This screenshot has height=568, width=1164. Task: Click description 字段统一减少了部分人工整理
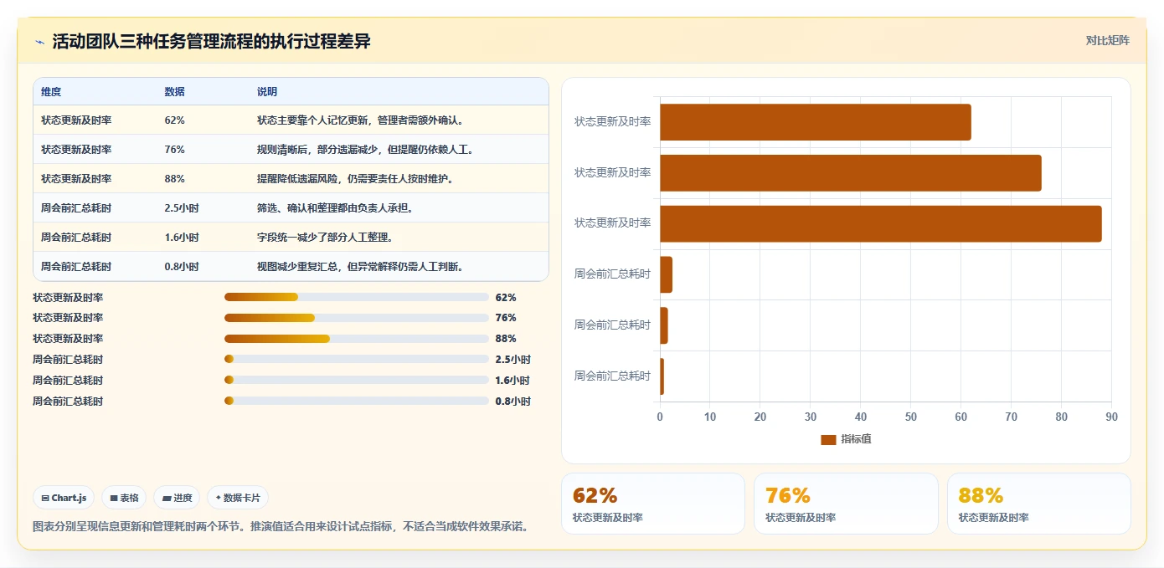point(325,238)
